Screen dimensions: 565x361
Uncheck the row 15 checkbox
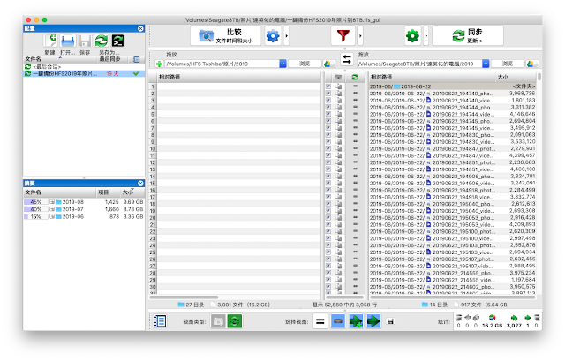(x=328, y=183)
